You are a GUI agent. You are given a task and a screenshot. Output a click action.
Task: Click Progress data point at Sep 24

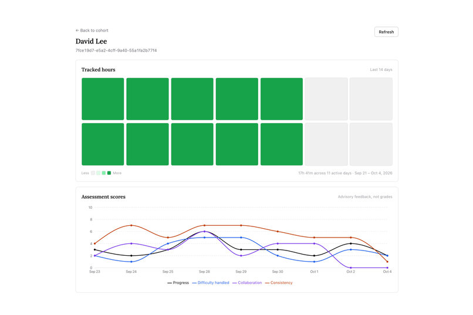coord(131,256)
